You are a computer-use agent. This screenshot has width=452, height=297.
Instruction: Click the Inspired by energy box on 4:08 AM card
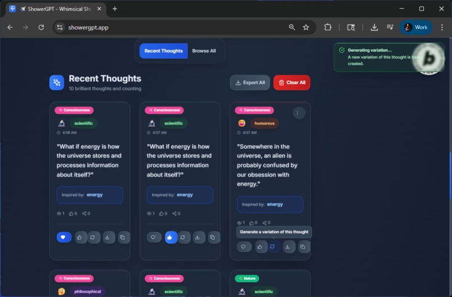(x=90, y=195)
